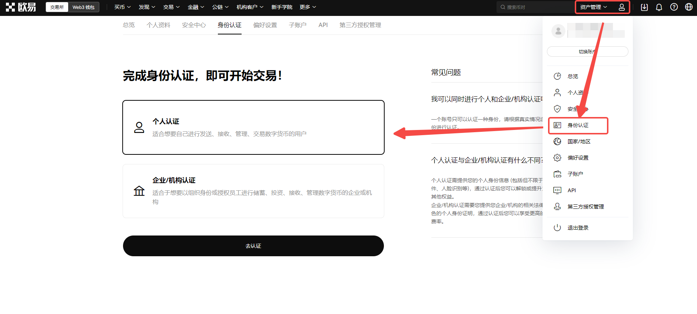Click the ID card icon beside 身份认证
Screen dimensions: 697x314
557,125
